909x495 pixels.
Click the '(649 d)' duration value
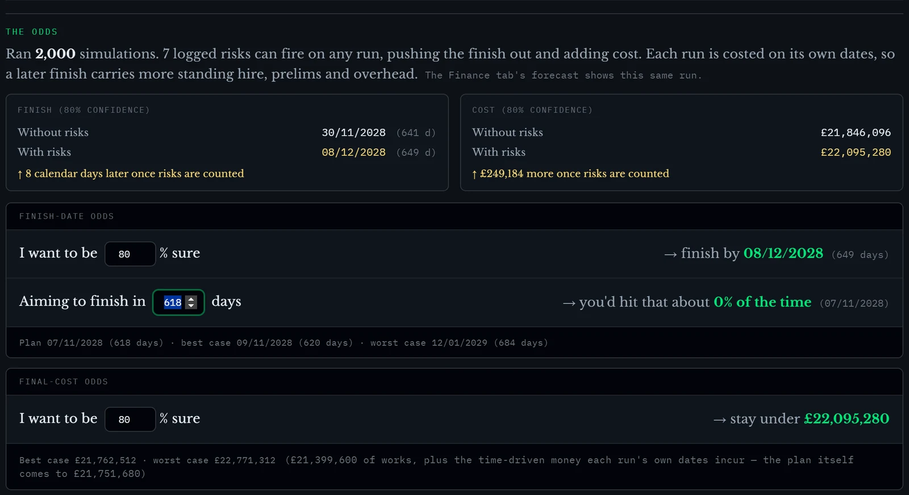pos(416,153)
